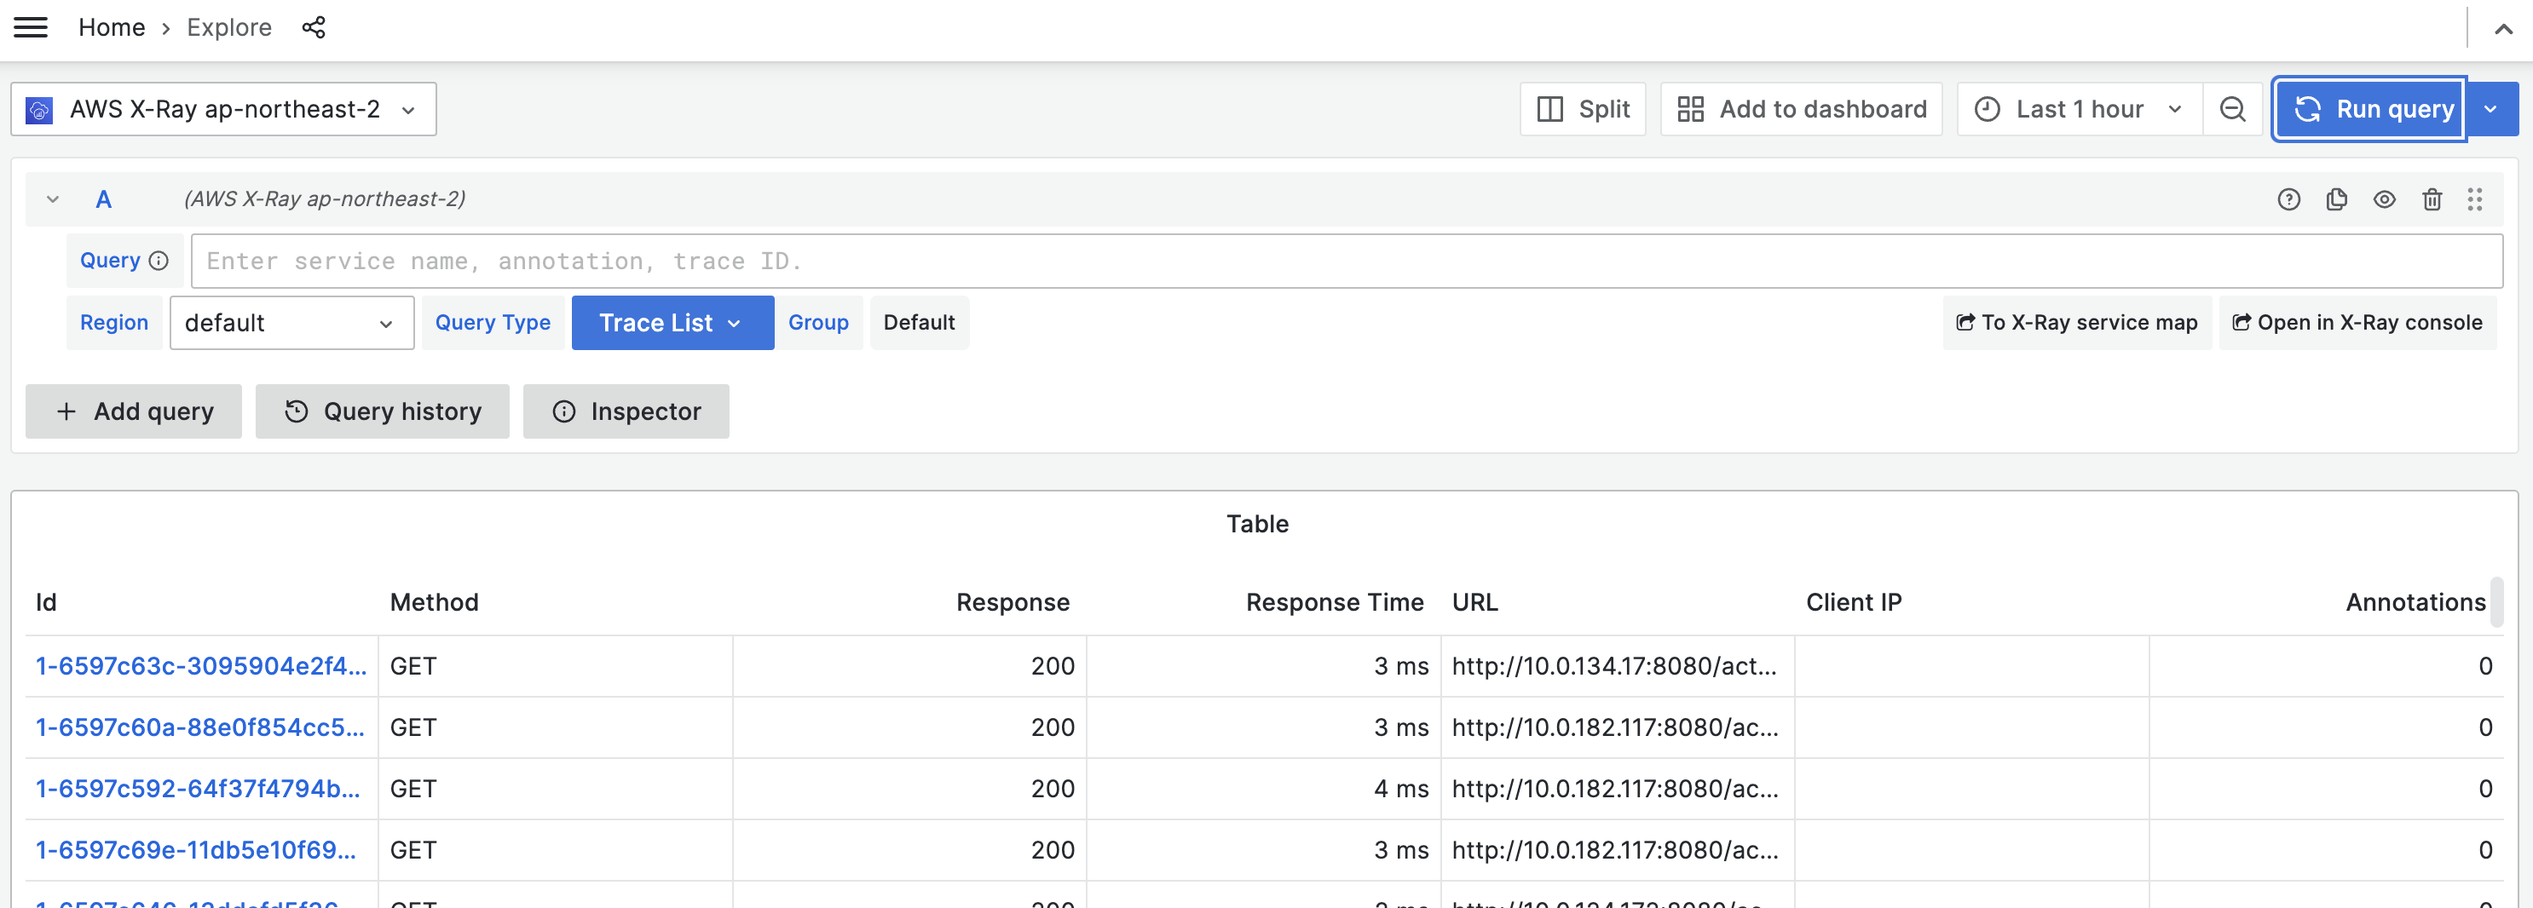Sort by Response column header

(1013, 603)
